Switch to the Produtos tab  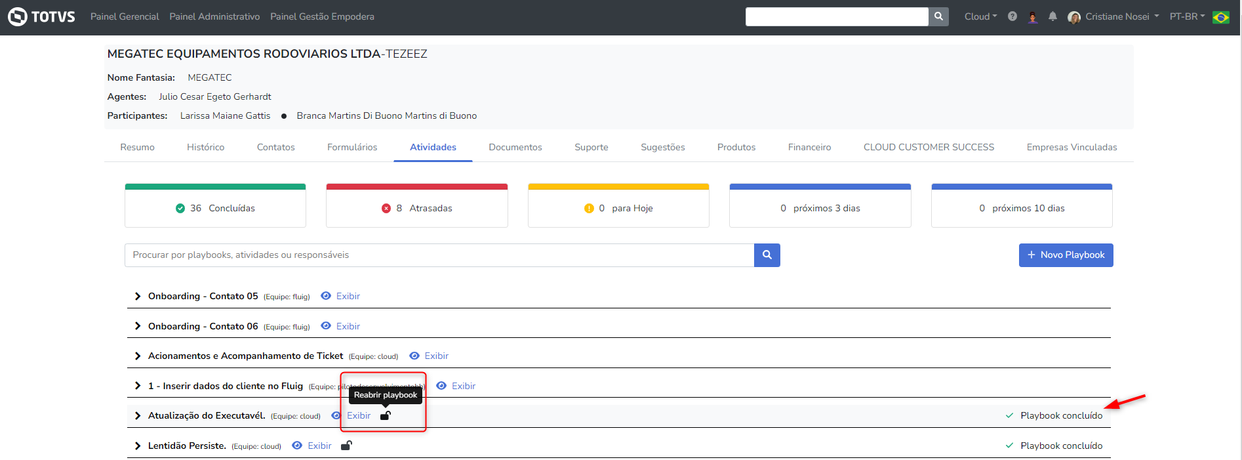point(736,148)
